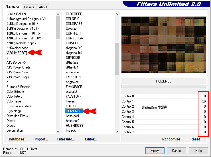This screenshot has height=157, width=211.
Task: Open the filter Editor...
Action: [x=91, y=139]
